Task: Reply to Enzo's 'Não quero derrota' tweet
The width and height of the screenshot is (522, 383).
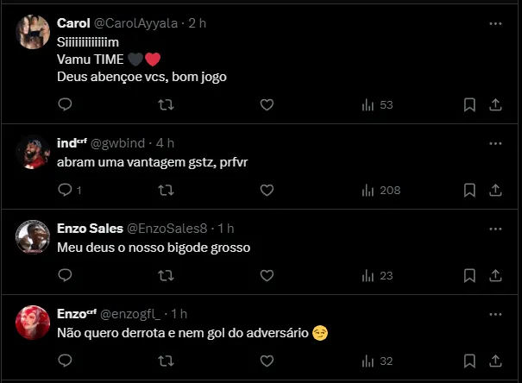Action: tap(65, 361)
